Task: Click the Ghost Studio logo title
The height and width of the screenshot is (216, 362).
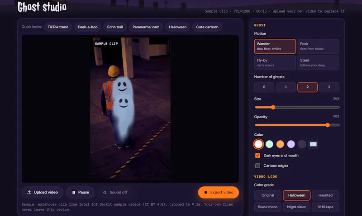Action: (x=42, y=7)
